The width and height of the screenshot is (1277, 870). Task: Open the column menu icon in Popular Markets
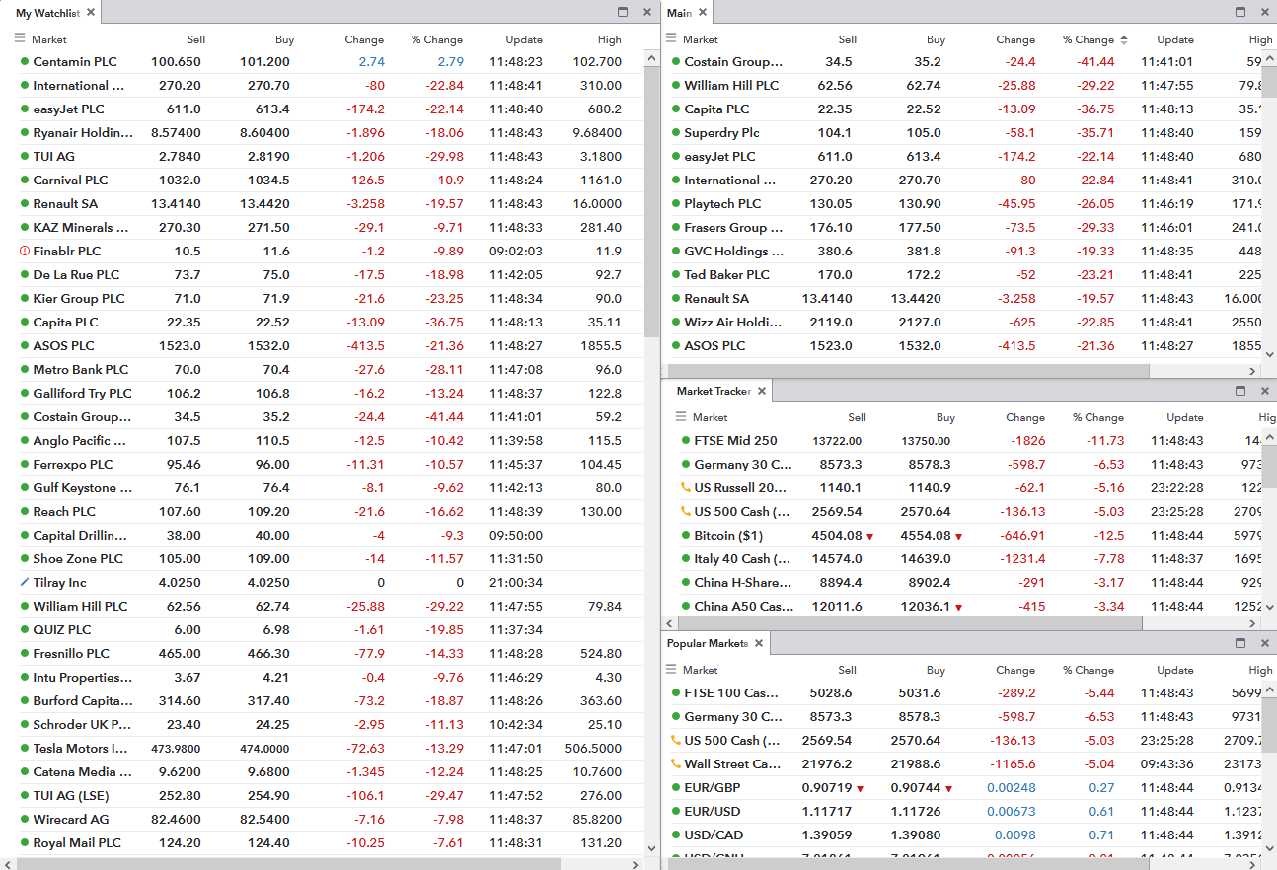pyautogui.click(x=671, y=670)
